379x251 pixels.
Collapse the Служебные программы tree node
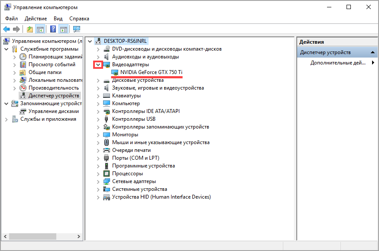(6, 49)
